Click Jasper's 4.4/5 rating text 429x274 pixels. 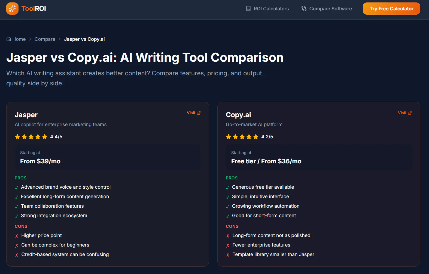click(56, 137)
